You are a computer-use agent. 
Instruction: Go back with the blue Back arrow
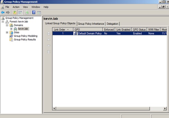(3, 13)
